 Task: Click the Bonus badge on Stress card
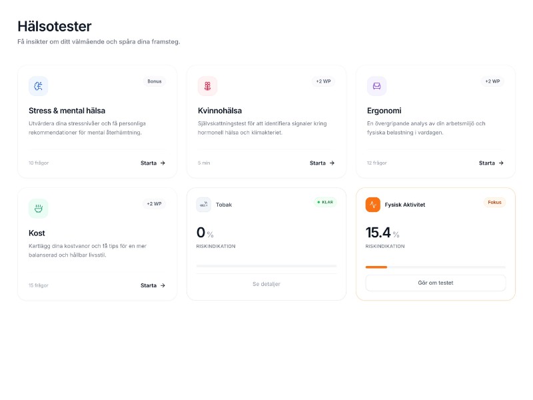(155, 81)
